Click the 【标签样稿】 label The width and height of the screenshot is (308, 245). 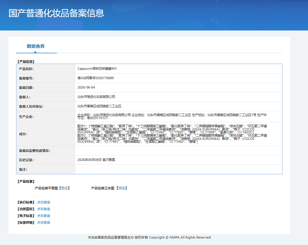point(26,223)
